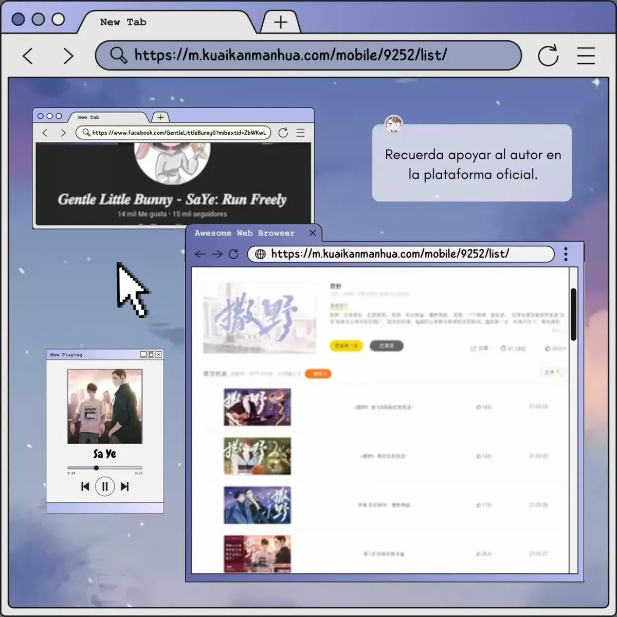Click the orange pill in the chapter list header
Viewport: 617px width, 617px height.
[x=318, y=374]
